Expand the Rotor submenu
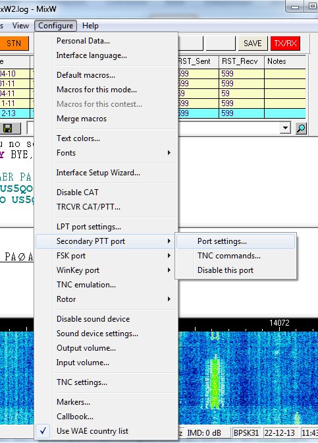Screen dimensions: 318x443 107,299
